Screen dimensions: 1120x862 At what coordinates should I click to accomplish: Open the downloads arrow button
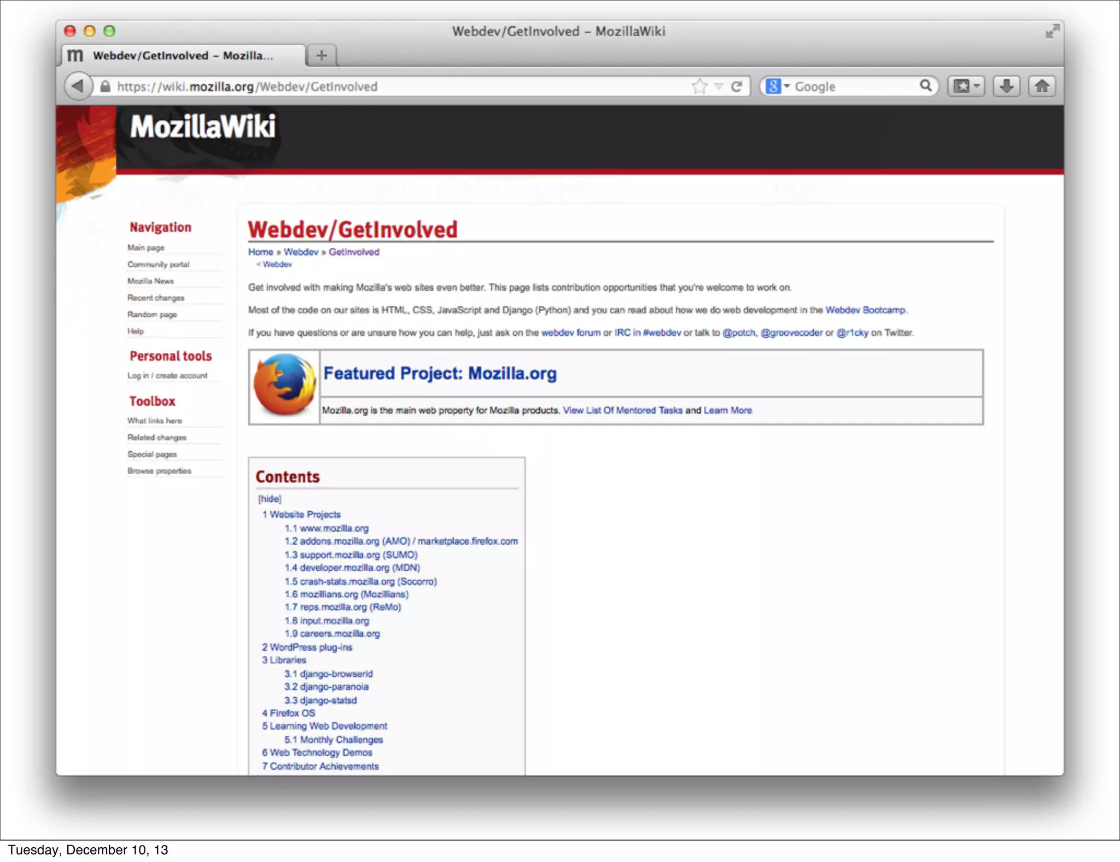(1006, 86)
